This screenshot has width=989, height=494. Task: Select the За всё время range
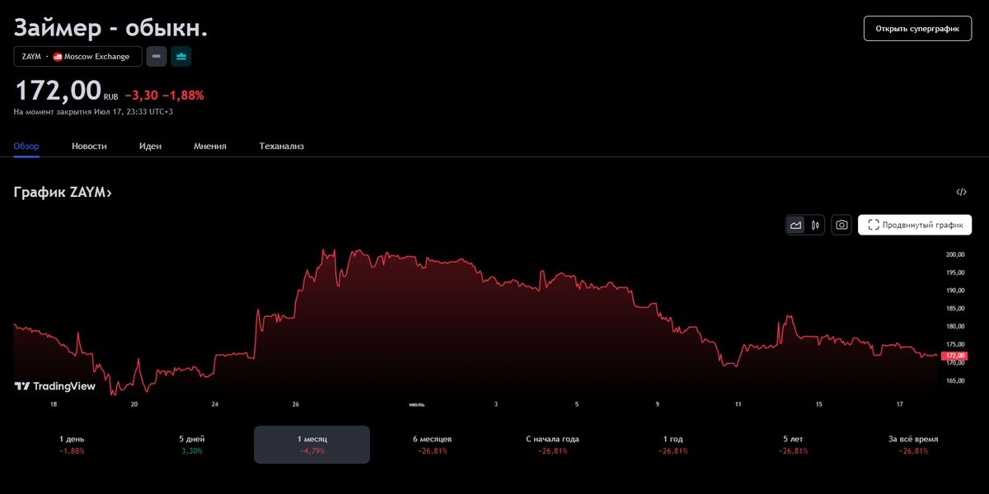click(913, 445)
